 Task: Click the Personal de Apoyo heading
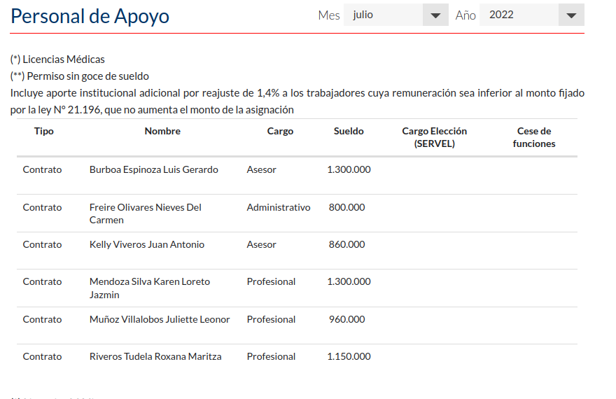coord(90,16)
